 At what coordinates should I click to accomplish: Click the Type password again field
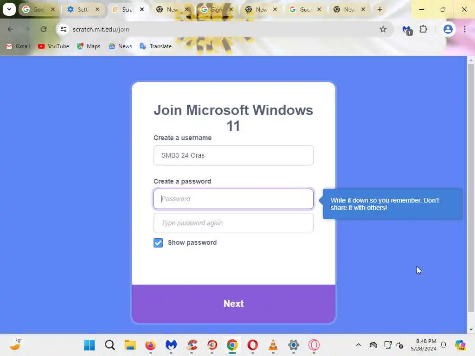coord(233,223)
